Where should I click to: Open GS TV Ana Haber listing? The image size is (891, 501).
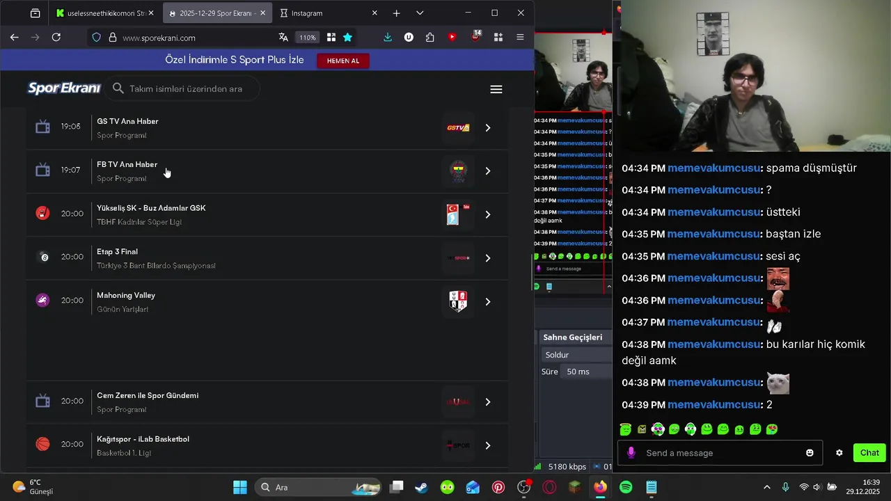point(127,121)
